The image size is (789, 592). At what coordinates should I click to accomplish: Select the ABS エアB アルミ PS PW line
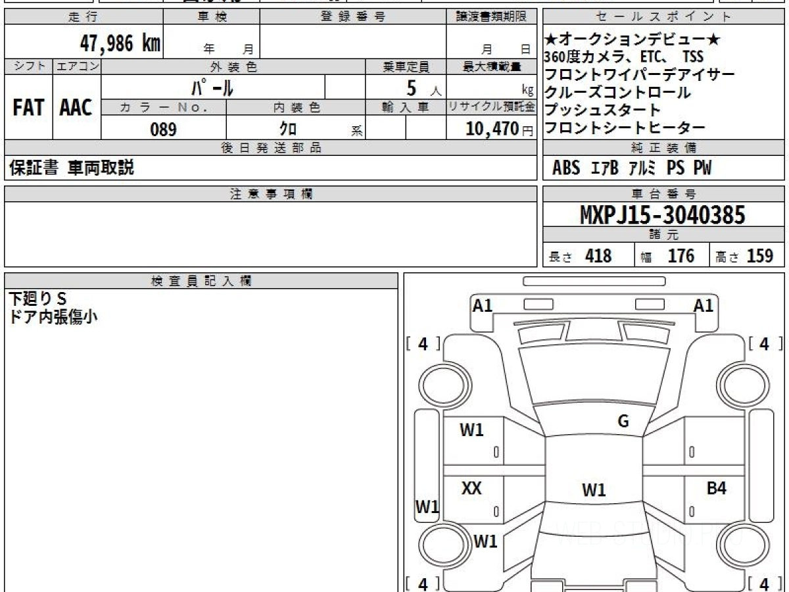coord(632,168)
